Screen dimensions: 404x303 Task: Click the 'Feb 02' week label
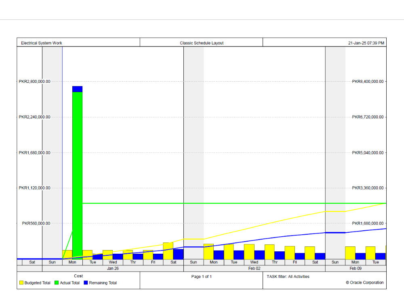[254, 269]
